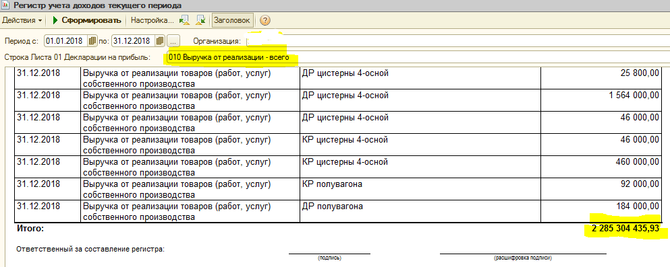The image size is (670, 267).
Task: Click the period selection ellipsis button
Action: (173, 41)
